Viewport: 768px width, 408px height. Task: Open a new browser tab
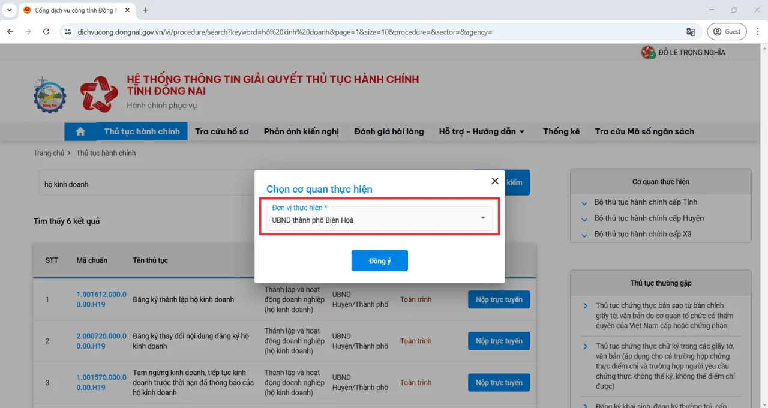(x=146, y=10)
